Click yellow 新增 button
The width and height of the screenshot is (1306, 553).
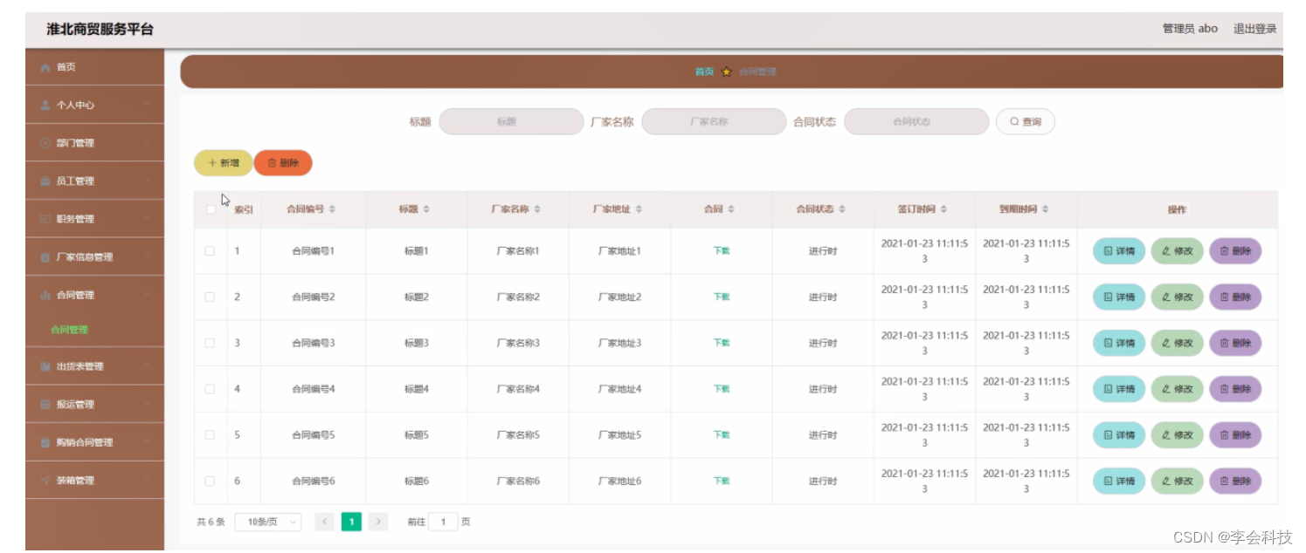pos(223,163)
